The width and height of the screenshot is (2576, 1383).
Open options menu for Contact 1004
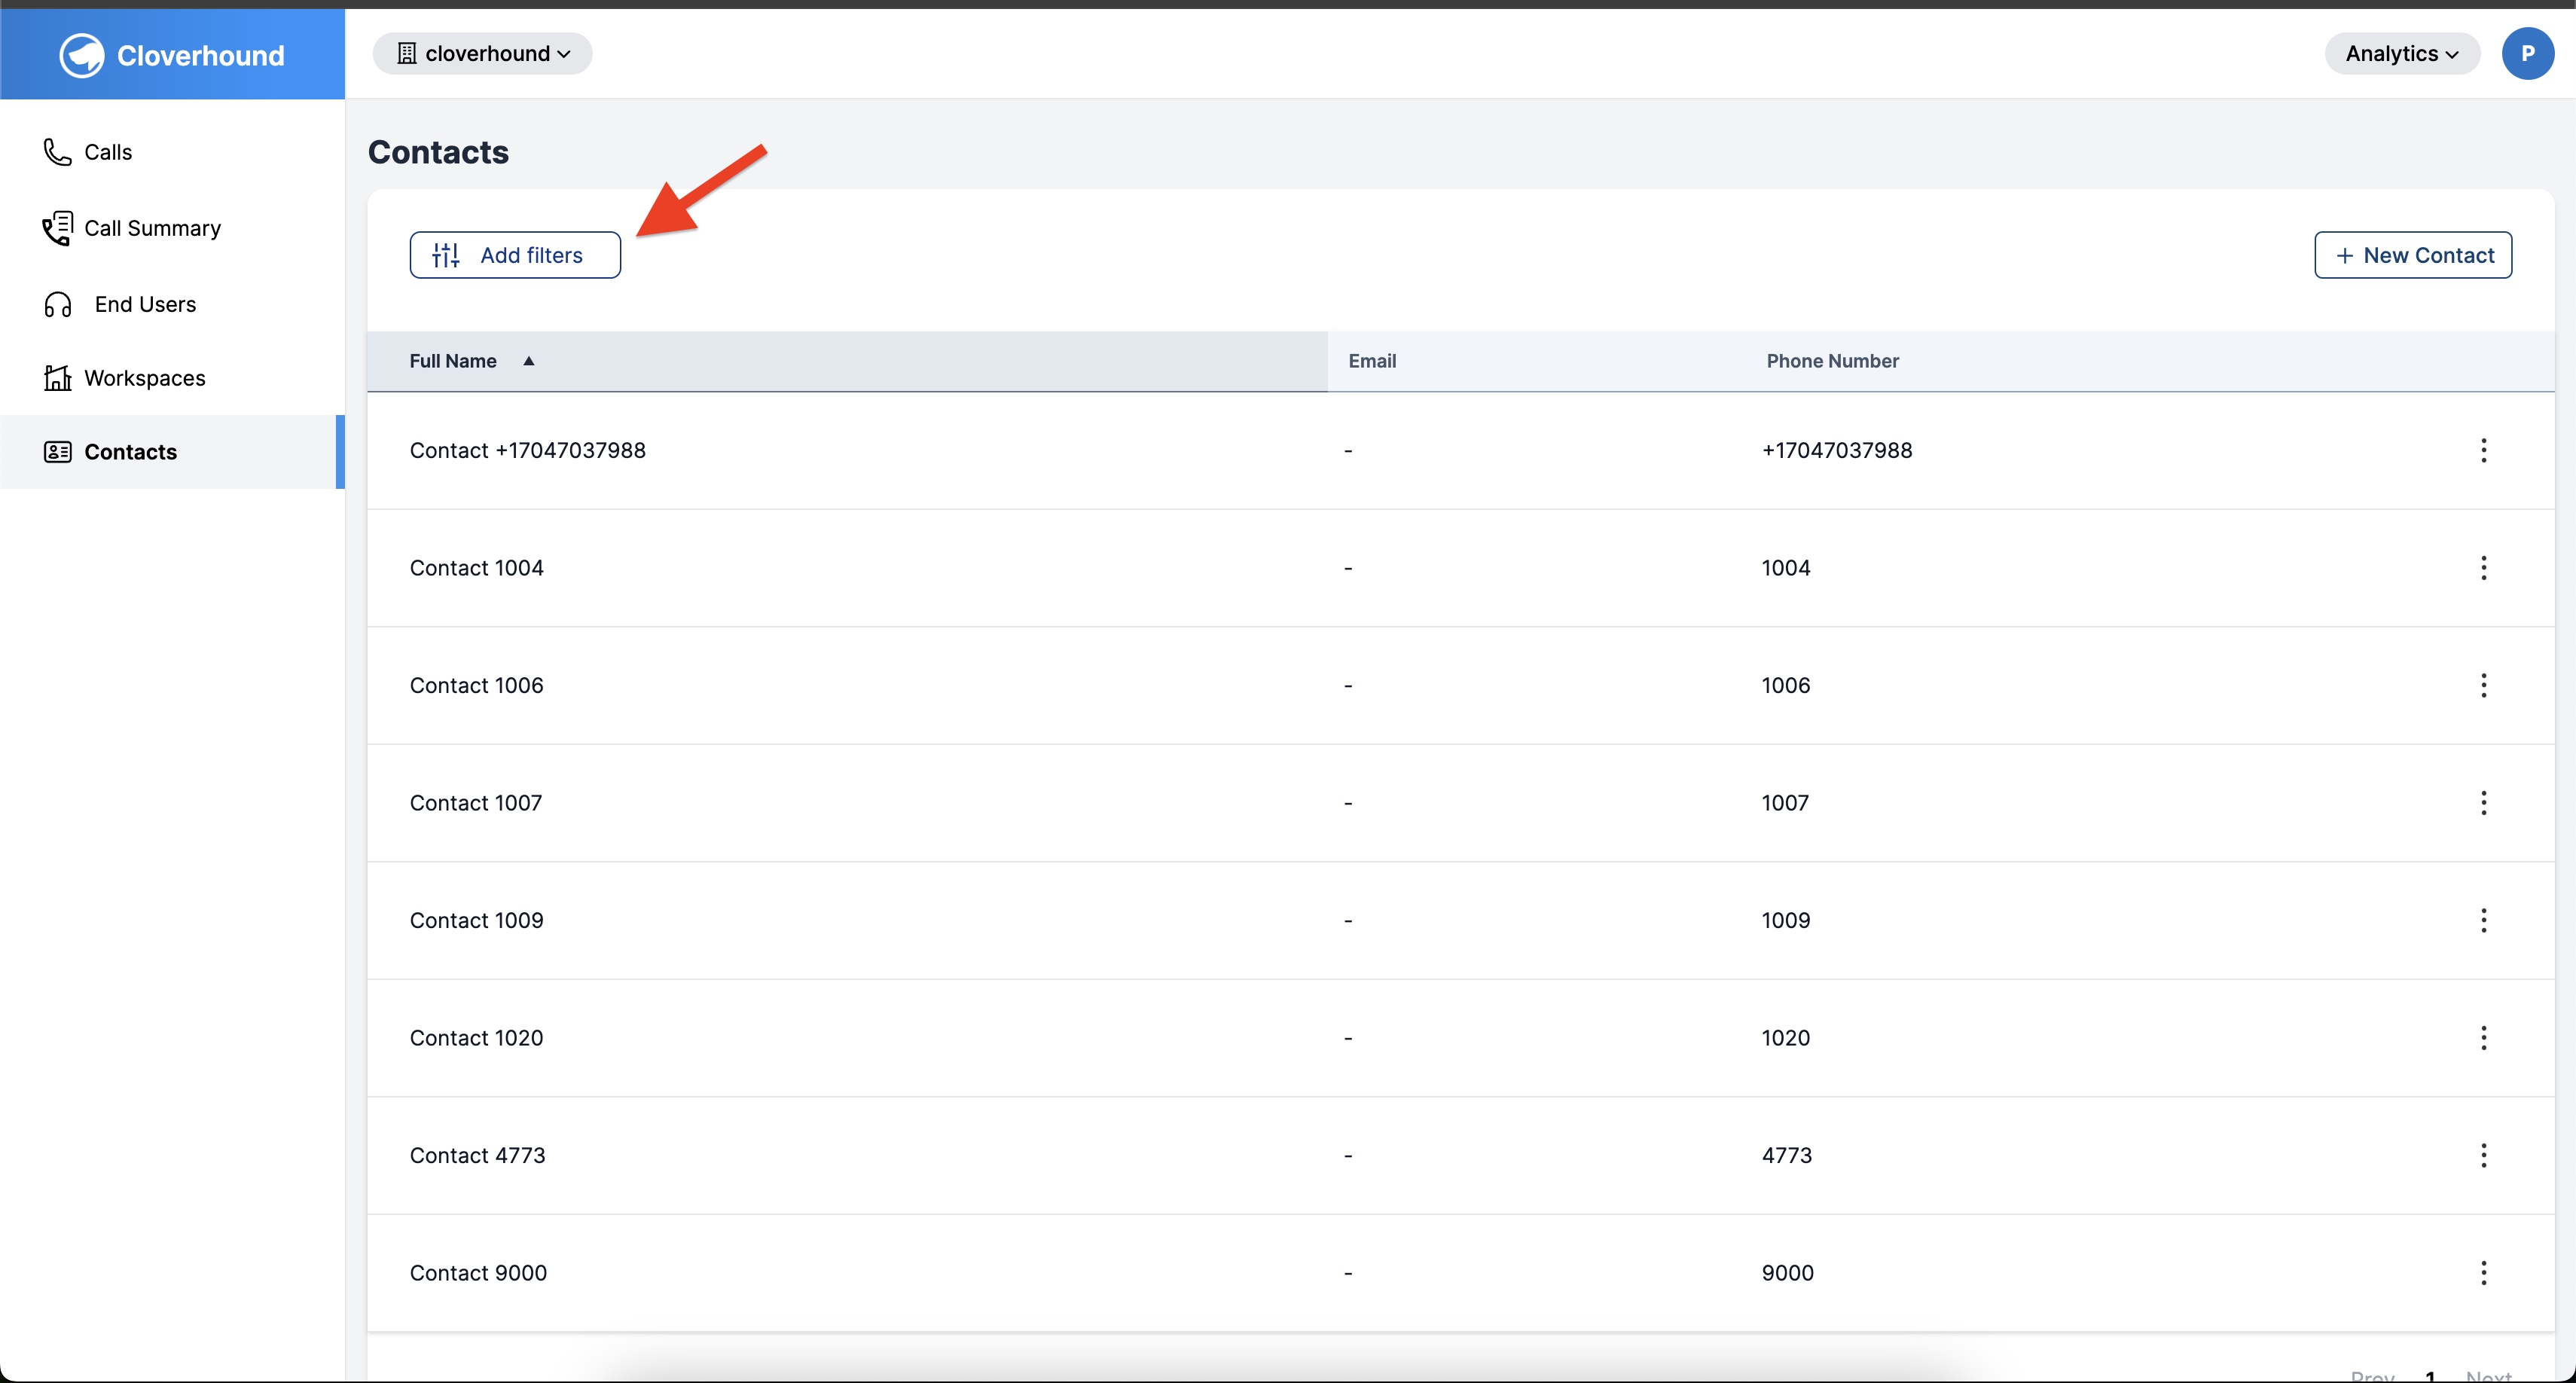[2483, 568]
